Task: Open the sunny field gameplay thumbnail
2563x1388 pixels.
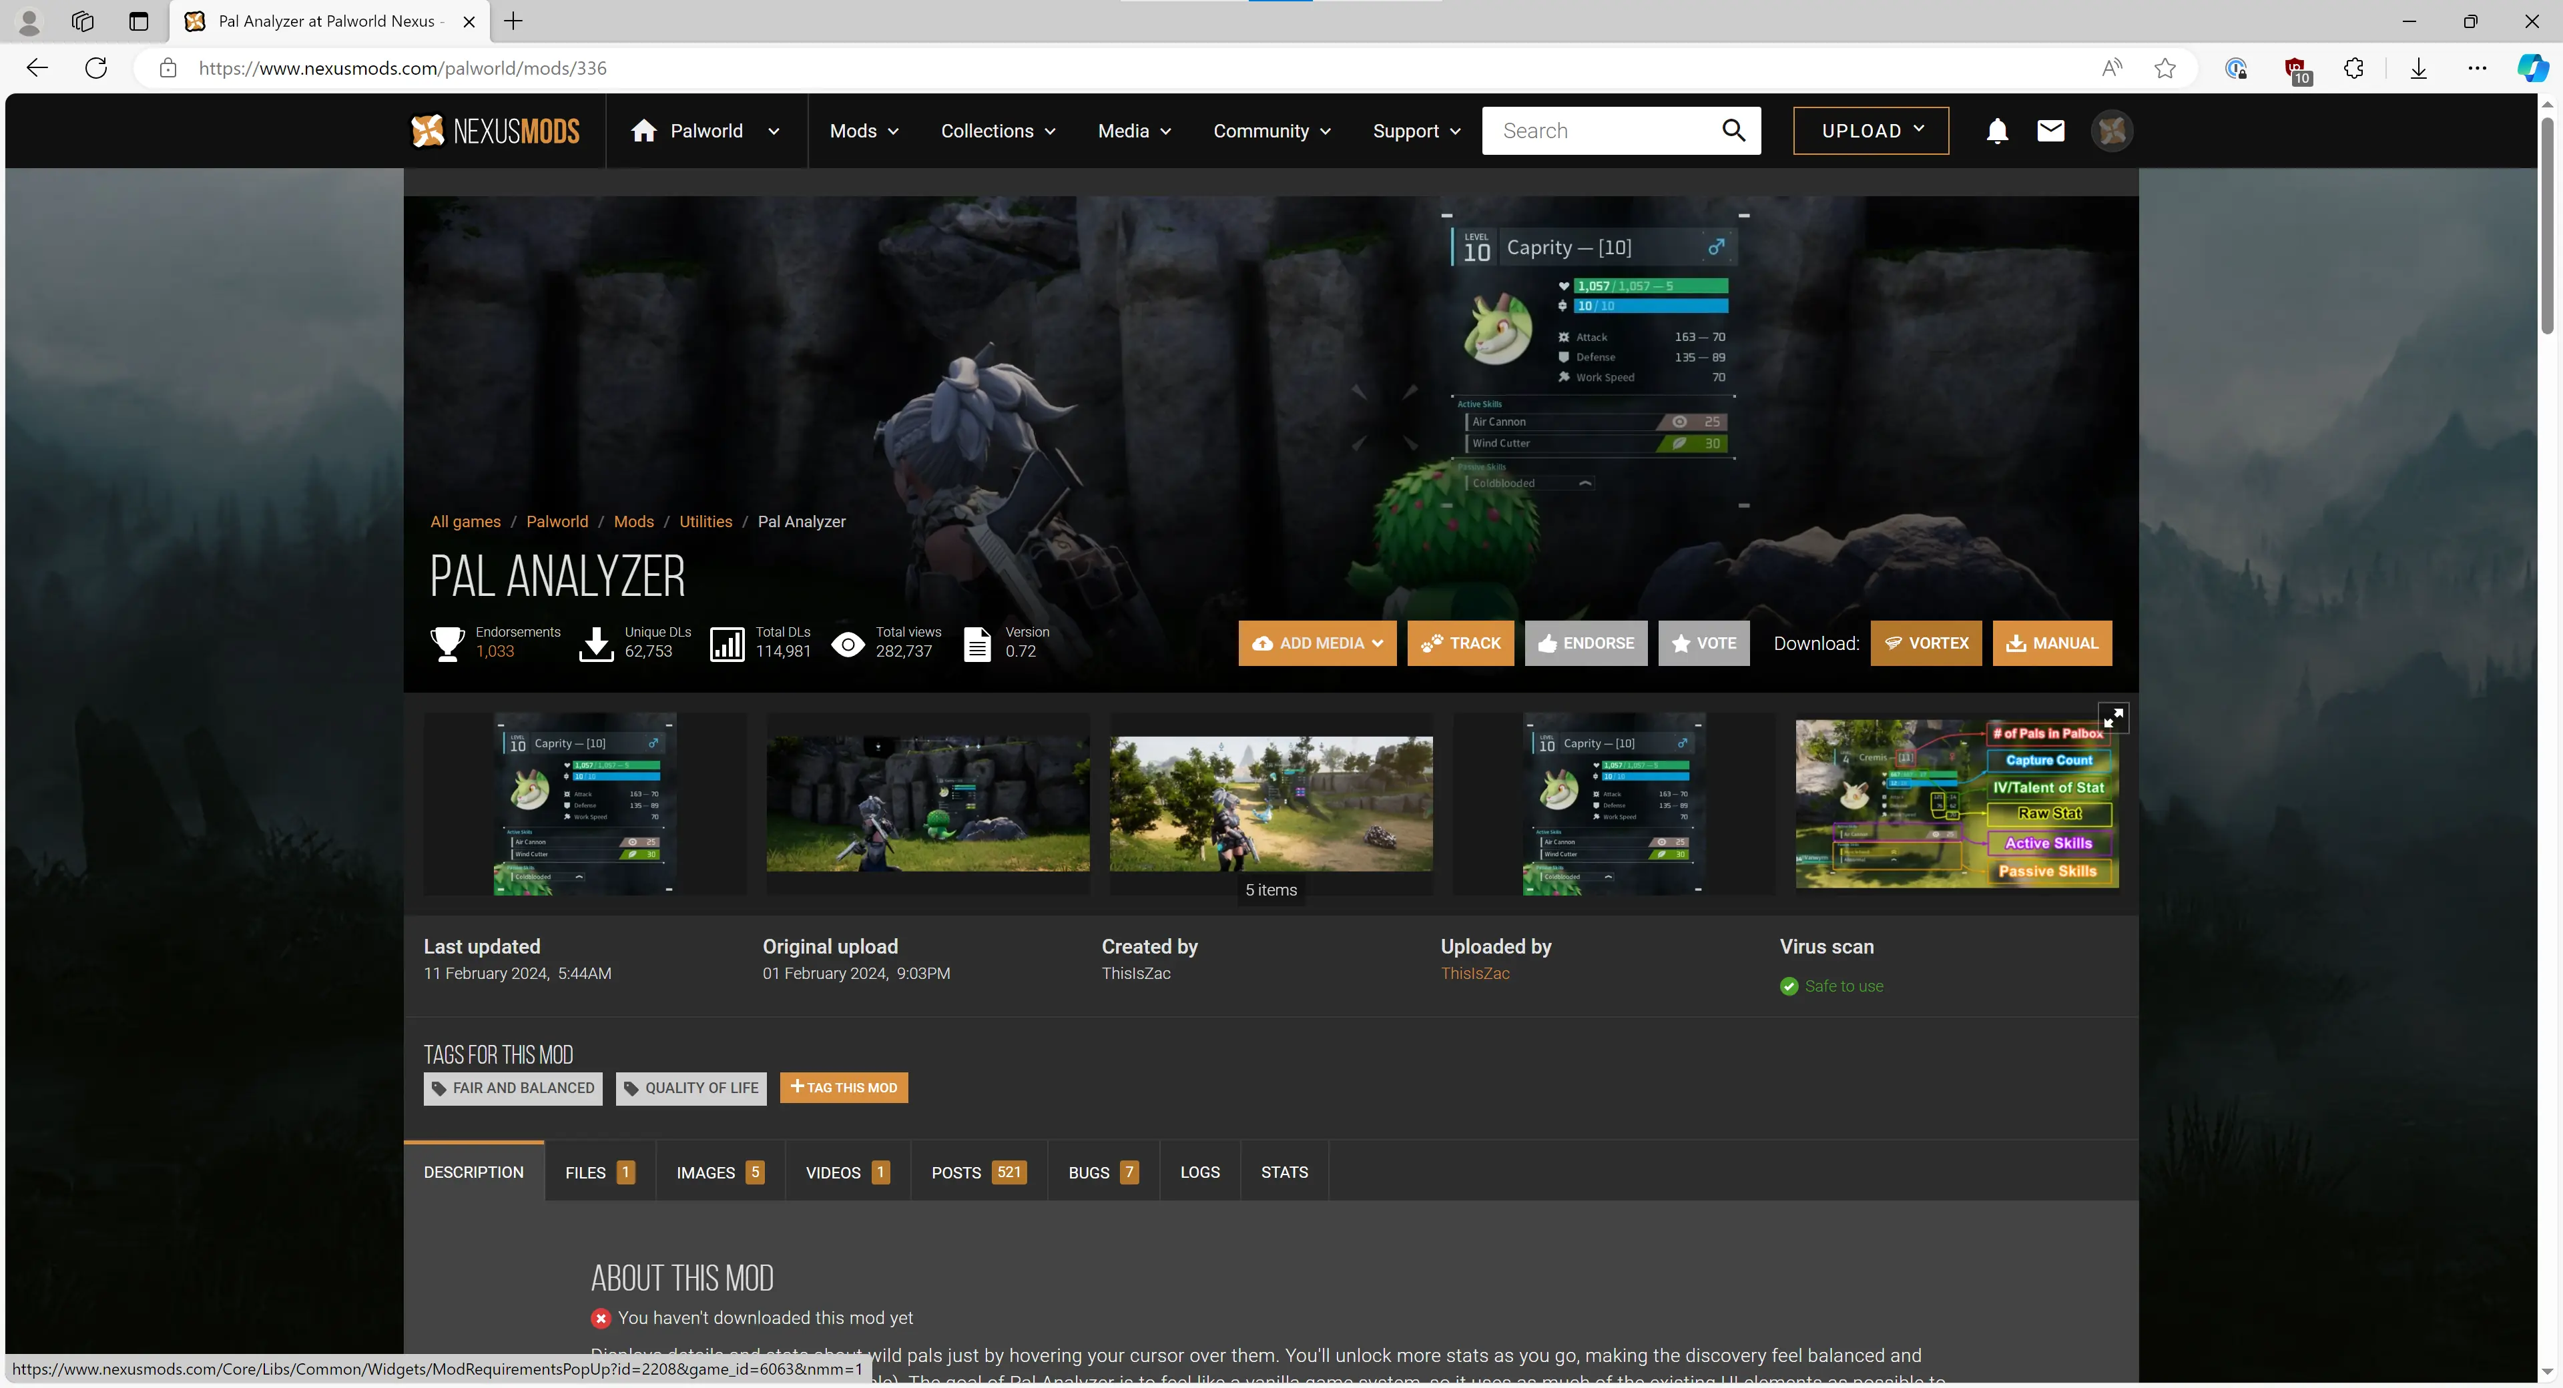Action: pos(1271,803)
